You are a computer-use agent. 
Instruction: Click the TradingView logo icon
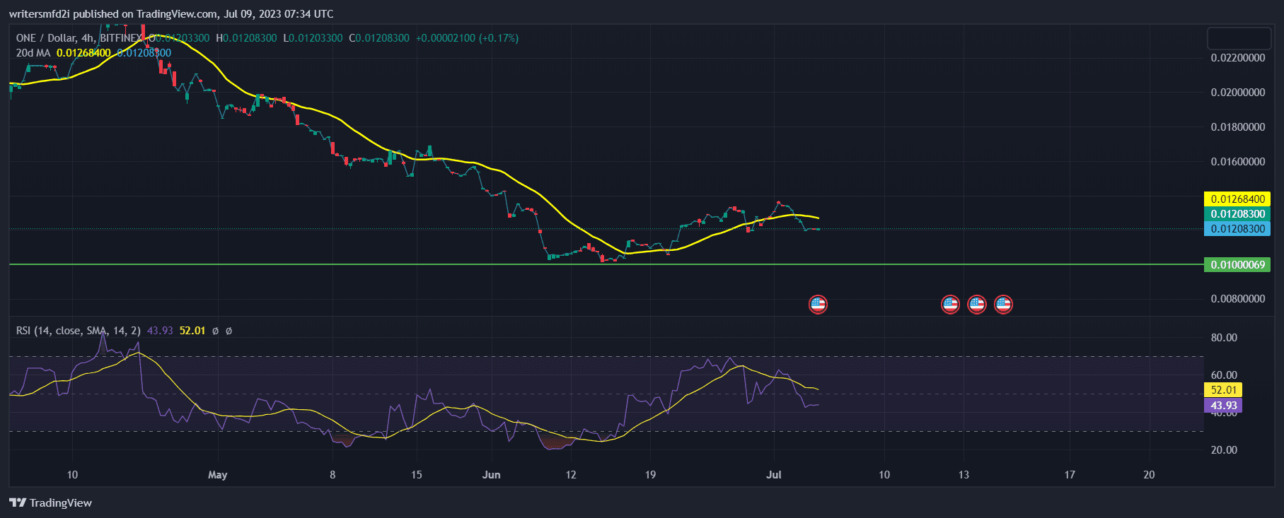(x=17, y=502)
